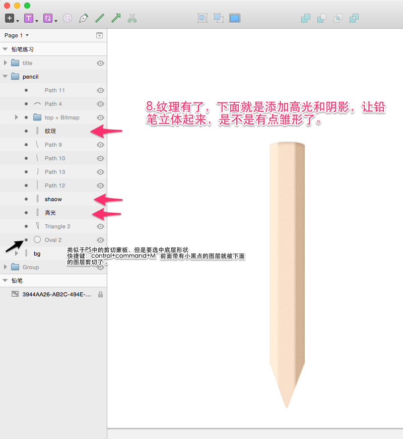Click the Oval 2 circle shape icon

[x=37, y=239]
